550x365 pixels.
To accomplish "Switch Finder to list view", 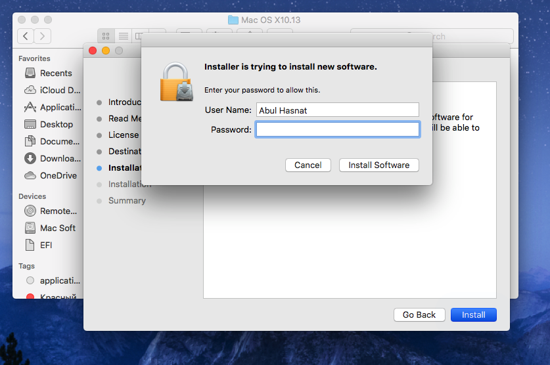I will 123,36.
